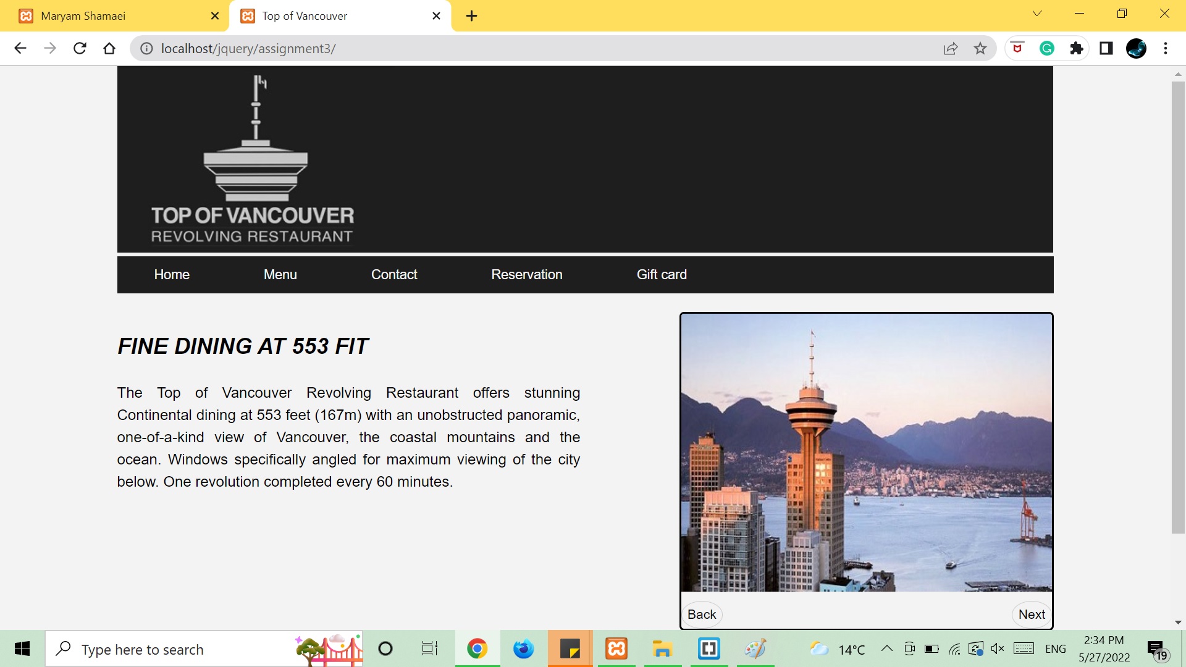1186x667 pixels.
Task: Open the Contact nav link
Action: 394,275
